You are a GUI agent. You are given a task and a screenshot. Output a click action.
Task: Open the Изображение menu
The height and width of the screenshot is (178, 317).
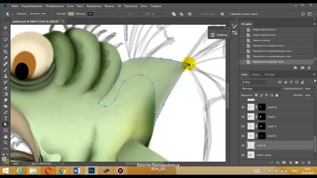54,6
